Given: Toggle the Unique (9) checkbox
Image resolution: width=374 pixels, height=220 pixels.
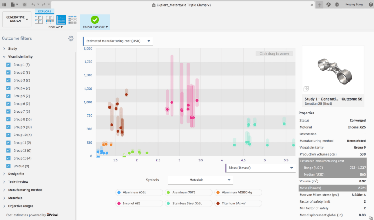Looking at the screenshot, I should (8, 166).
